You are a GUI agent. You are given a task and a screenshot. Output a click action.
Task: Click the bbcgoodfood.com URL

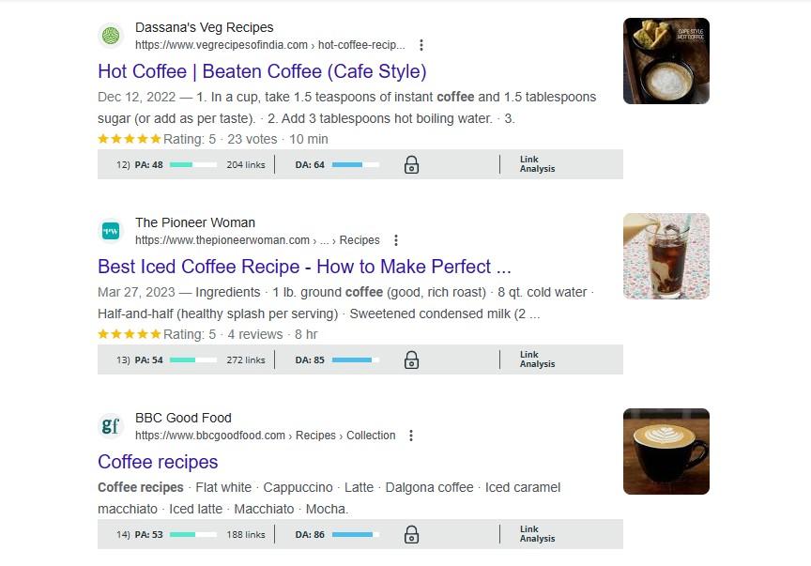click(266, 436)
